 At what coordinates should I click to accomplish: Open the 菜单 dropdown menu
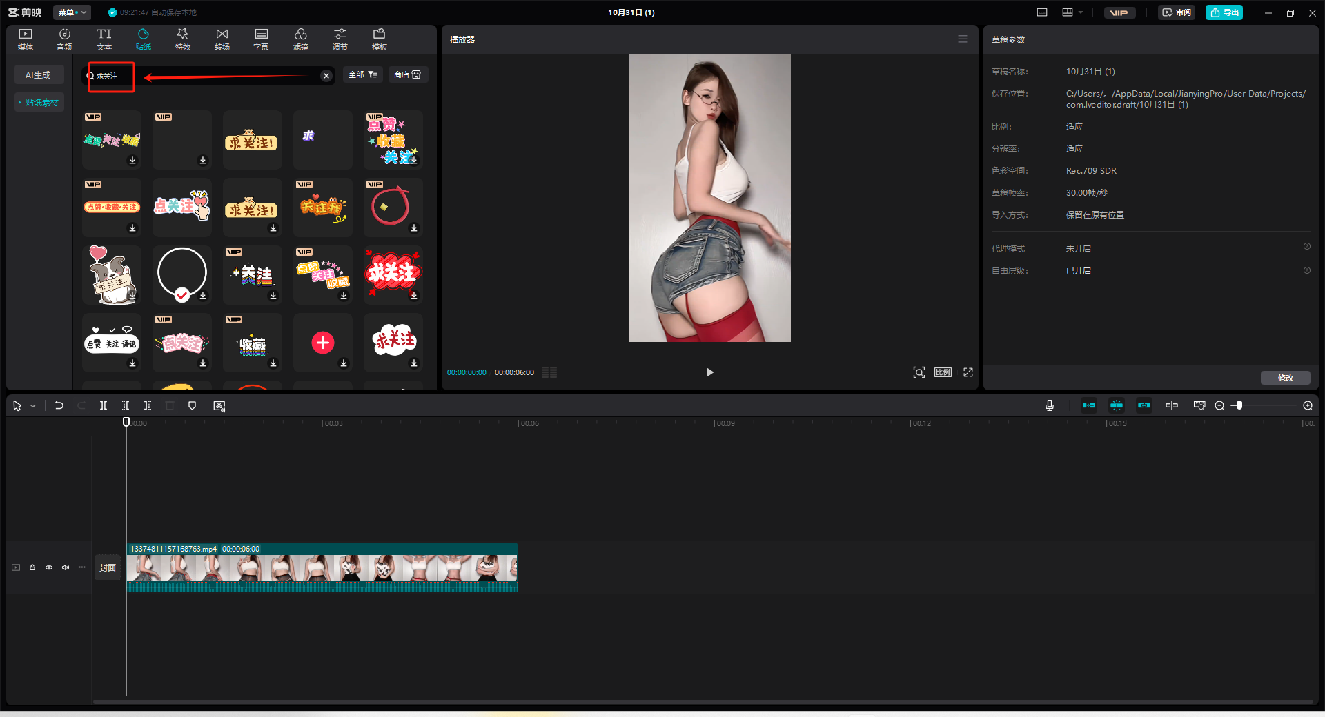pyautogui.click(x=72, y=12)
